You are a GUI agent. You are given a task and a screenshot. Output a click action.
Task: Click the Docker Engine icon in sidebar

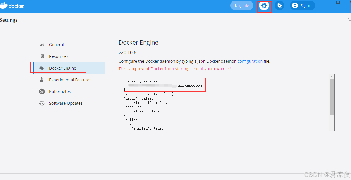click(42, 68)
